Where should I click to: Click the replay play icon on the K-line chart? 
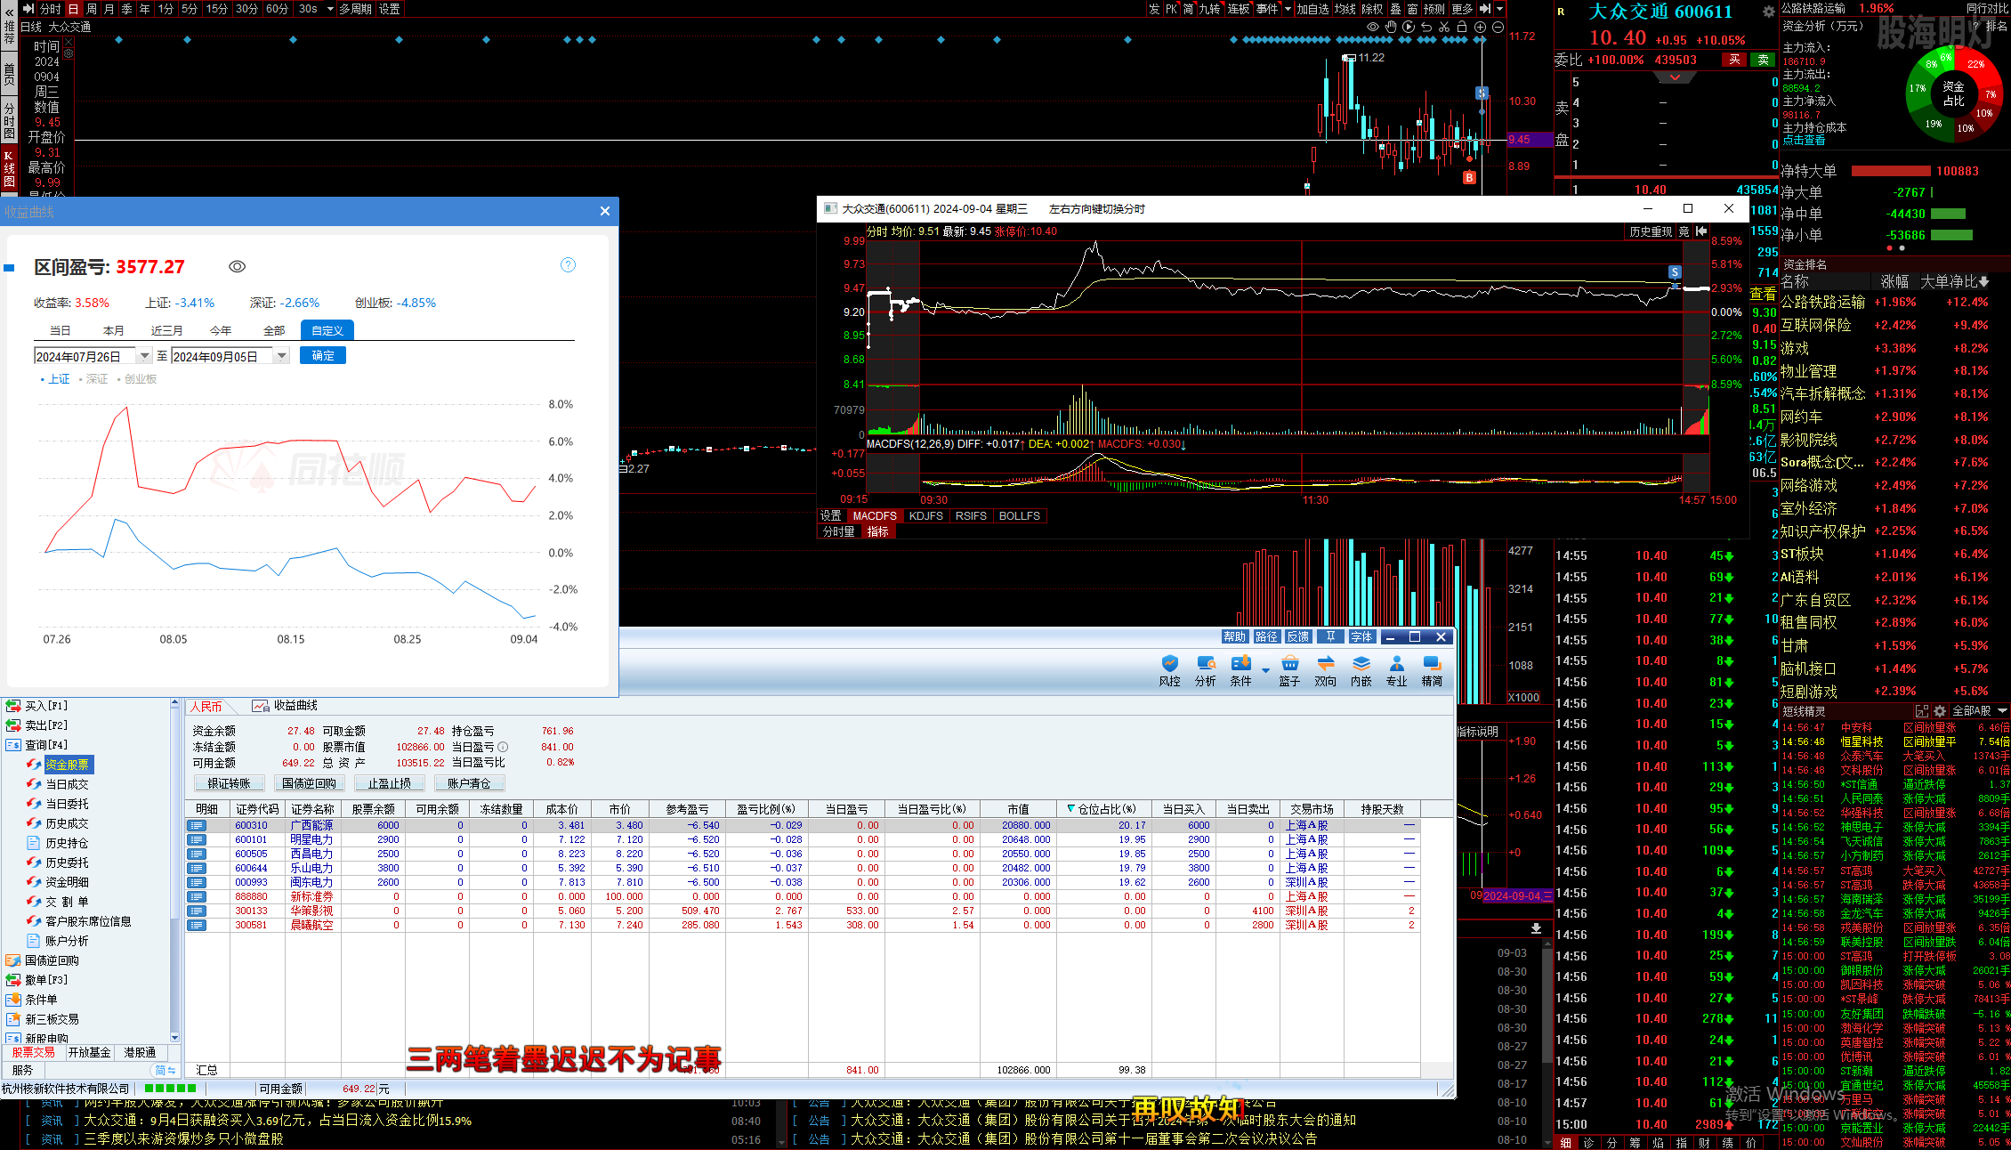(1409, 27)
